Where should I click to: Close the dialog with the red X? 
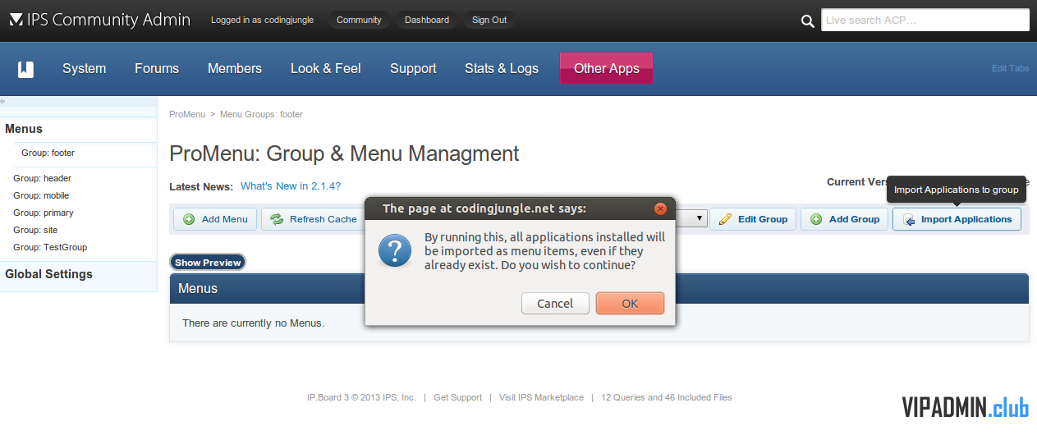click(x=660, y=208)
